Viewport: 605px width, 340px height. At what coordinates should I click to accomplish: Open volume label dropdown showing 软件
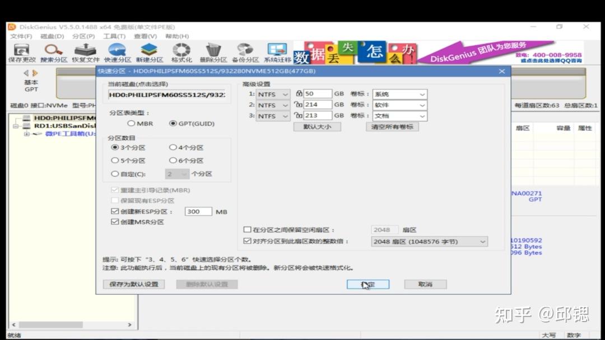pos(400,105)
